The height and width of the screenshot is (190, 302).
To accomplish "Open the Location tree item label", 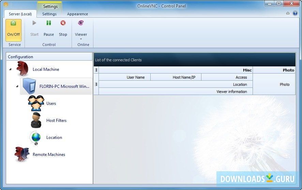I will click(54, 138).
